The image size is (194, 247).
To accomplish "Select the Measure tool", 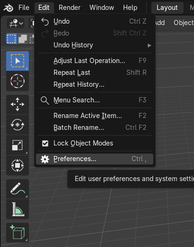I will click(x=18, y=209).
